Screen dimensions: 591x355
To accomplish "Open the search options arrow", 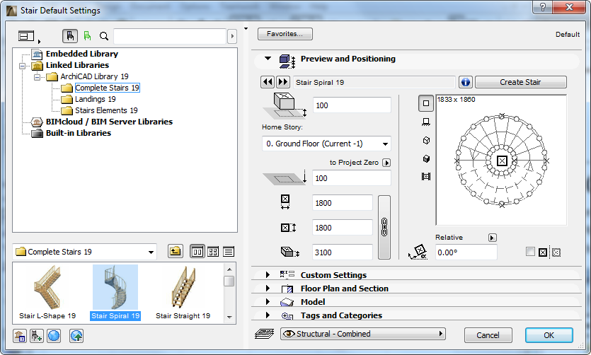I will [232, 36].
